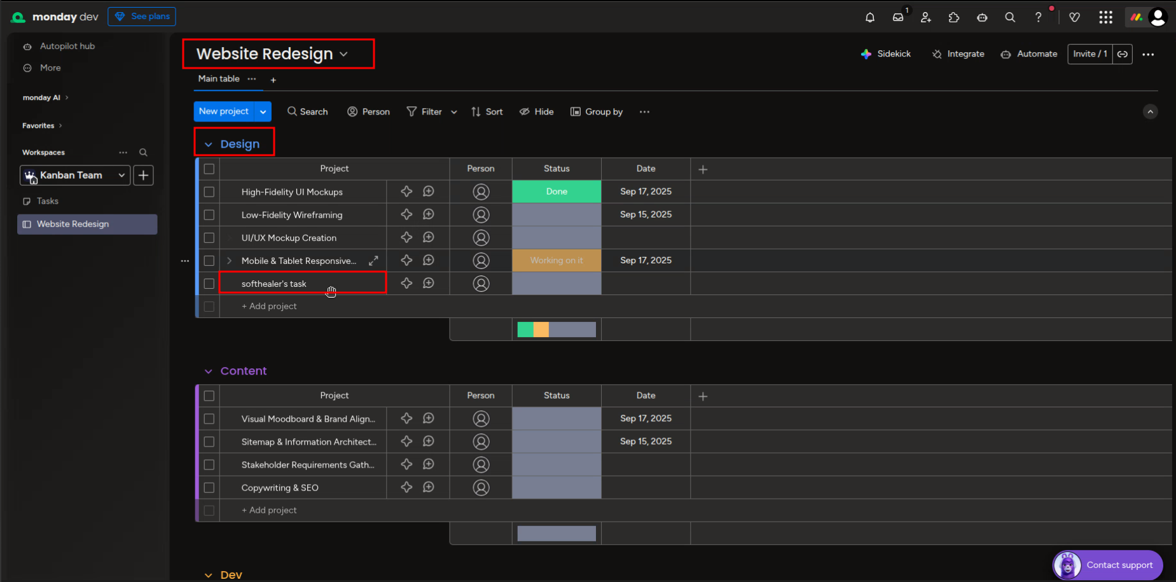1176x582 pixels.
Task: Check UI/UX Mockup Creation row
Action: (209, 238)
